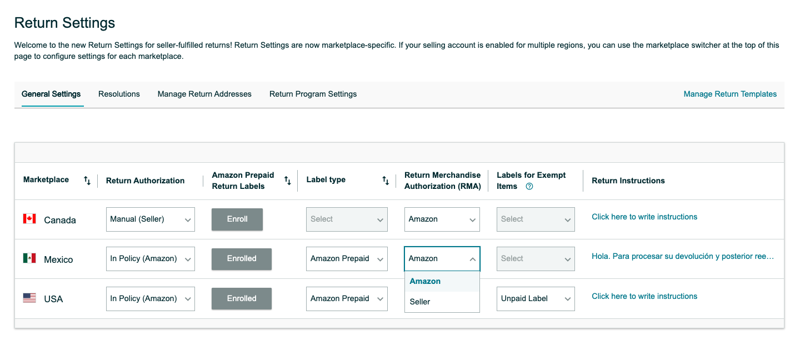Click Enrolled button for Mexico
The height and width of the screenshot is (340, 810).
coord(242,259)
